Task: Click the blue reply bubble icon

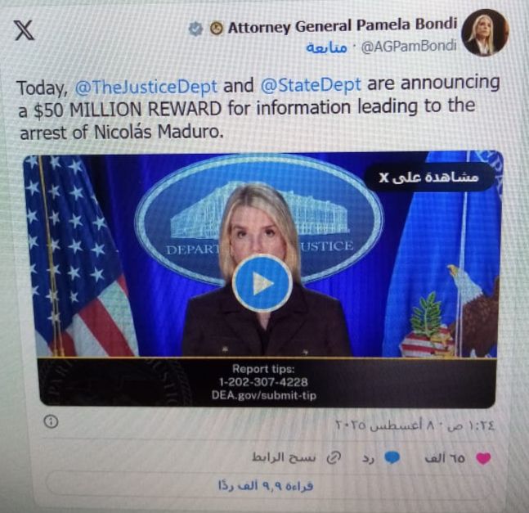Action: tap(392, 458)
